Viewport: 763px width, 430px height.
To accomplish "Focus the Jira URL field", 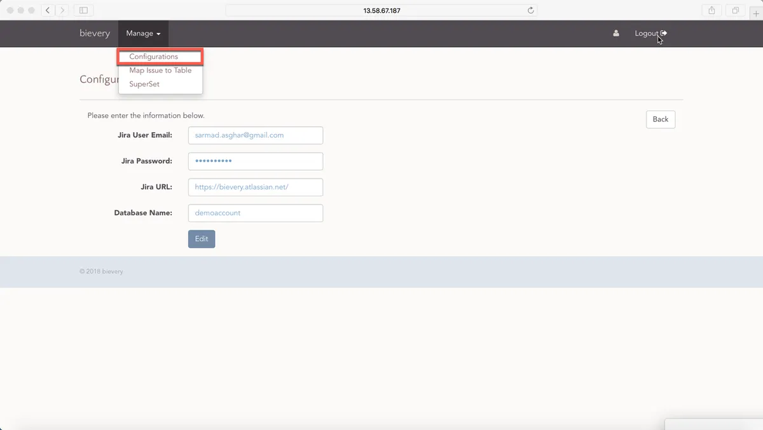I will [256, 187].
